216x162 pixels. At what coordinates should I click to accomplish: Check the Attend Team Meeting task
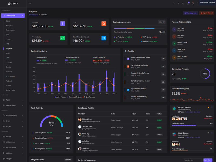(128, 98)
